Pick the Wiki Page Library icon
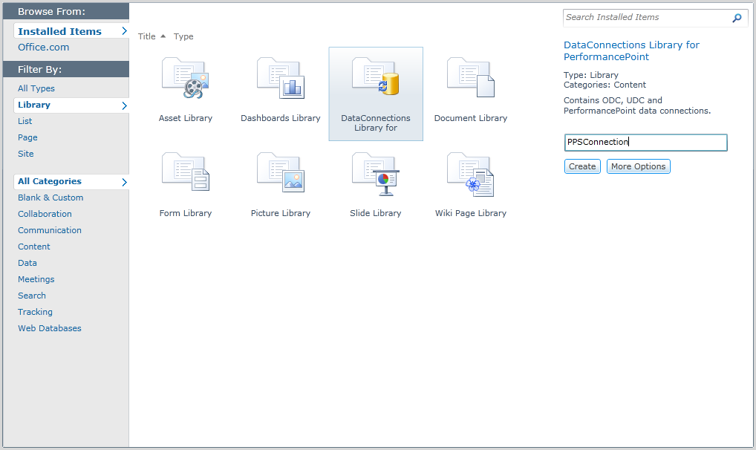This screenshot has width=756, height=450. tap(471, 174)
